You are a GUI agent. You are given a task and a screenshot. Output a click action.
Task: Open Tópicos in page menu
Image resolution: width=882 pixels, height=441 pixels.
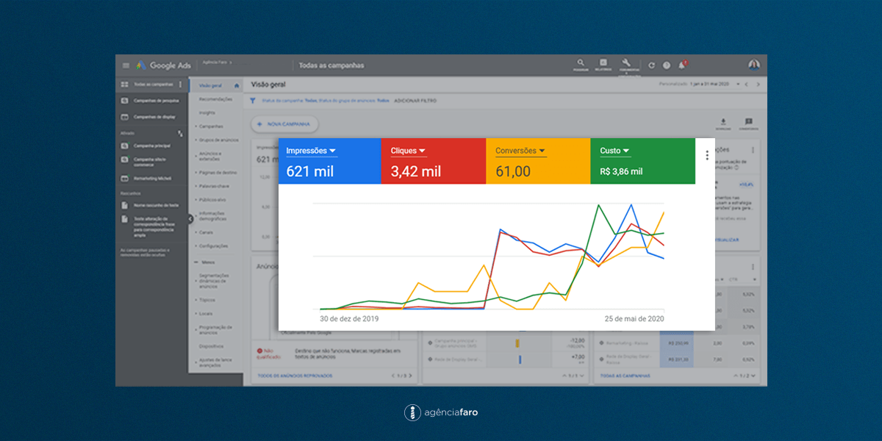pos(206,300)
